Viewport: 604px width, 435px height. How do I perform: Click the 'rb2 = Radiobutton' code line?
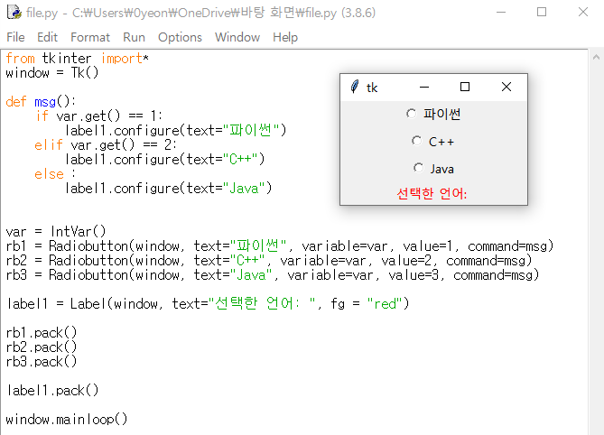(269, 261)
